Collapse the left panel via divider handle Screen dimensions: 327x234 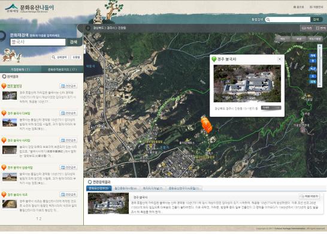[x=84, y=50]
